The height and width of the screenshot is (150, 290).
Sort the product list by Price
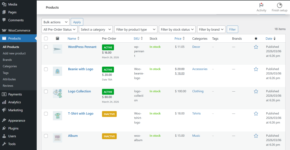(178, 39)
